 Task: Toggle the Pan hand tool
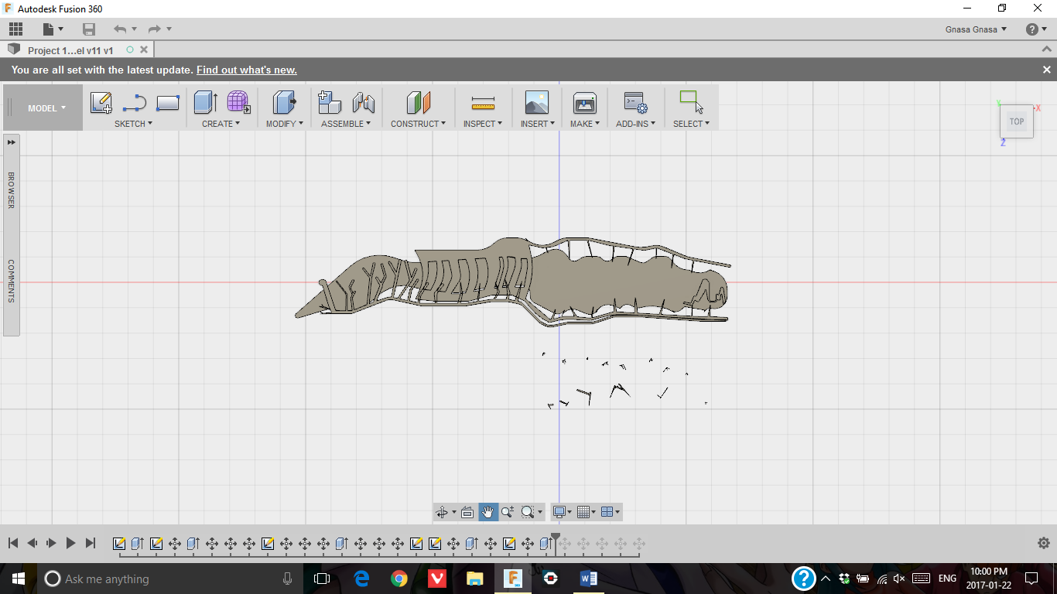(488, 512)
